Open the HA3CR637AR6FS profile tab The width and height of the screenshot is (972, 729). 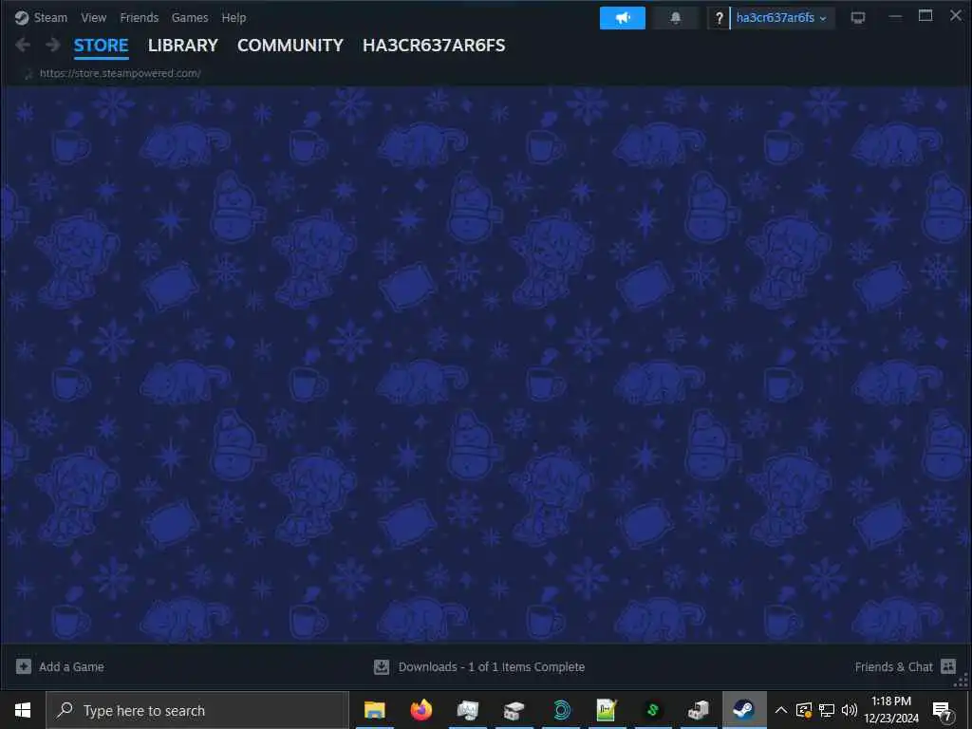point(434,46)
